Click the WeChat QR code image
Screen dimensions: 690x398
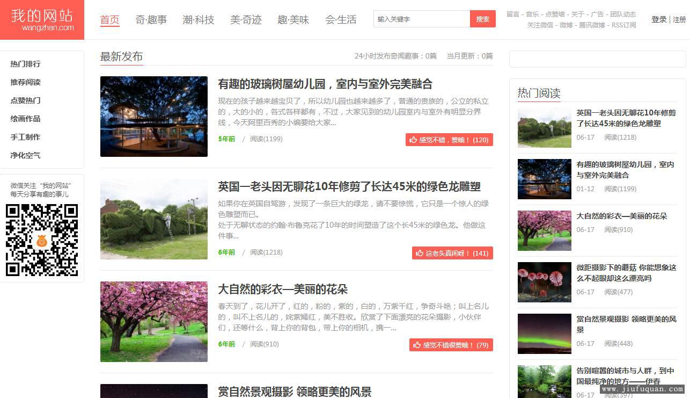click(42, 240)
